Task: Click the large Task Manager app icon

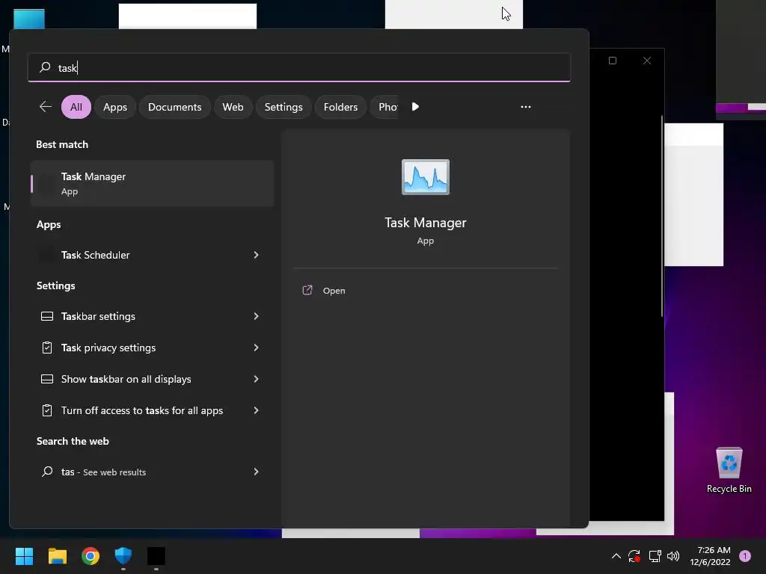Action: (426, 176)
